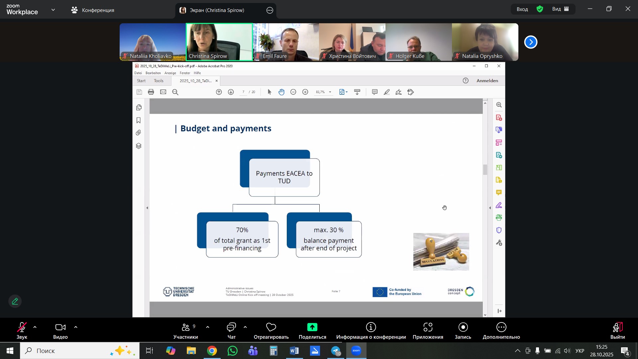Click the green Поделиться share screen icon
Image resolution: width=638 pixels, height=359 pixels.
click(x=312, y=327)
